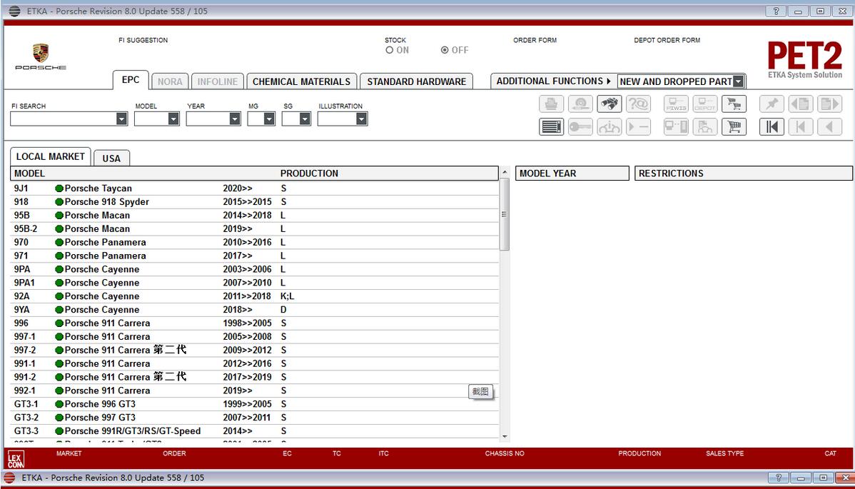Select the USA market tab
This screenshot has width=855, height=489.
click(111, 158)
